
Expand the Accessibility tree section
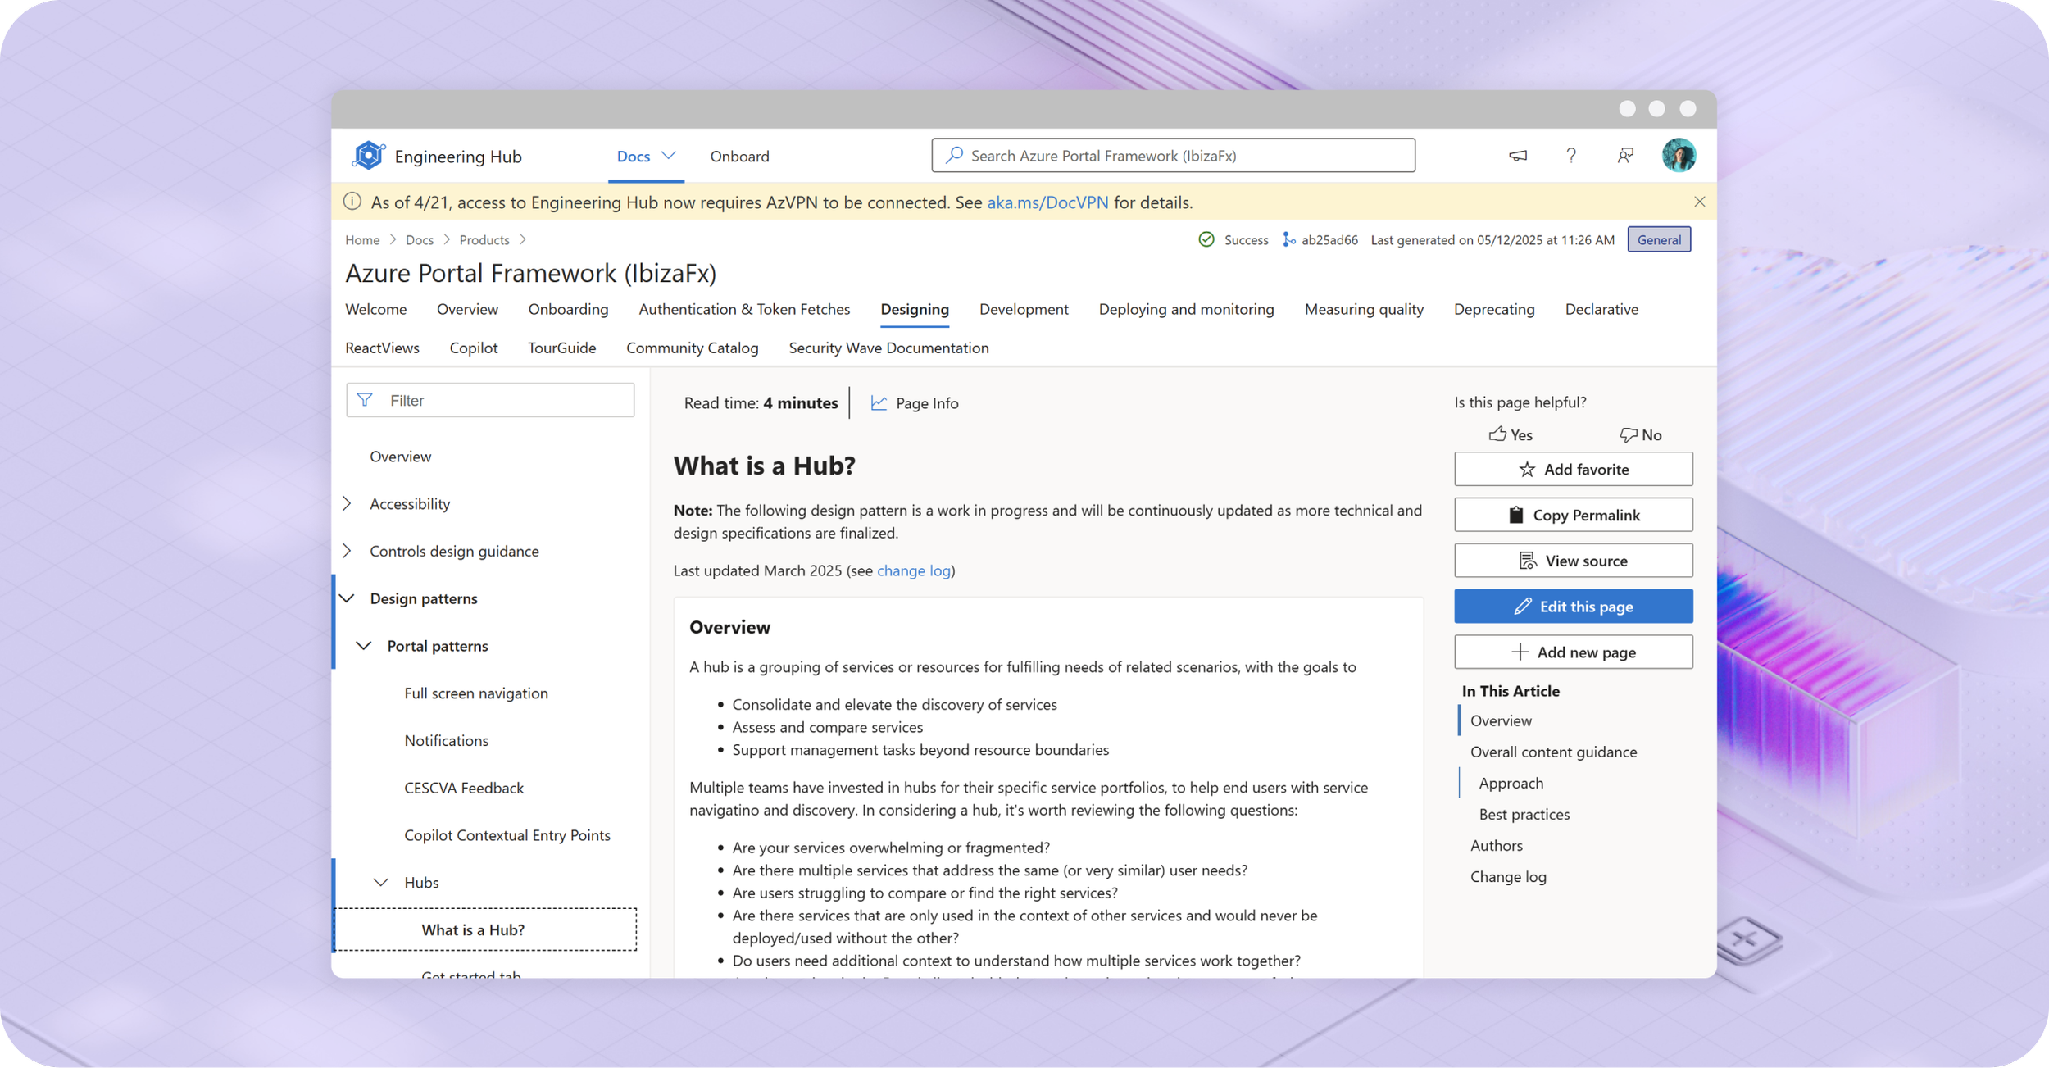pos(348,503)
